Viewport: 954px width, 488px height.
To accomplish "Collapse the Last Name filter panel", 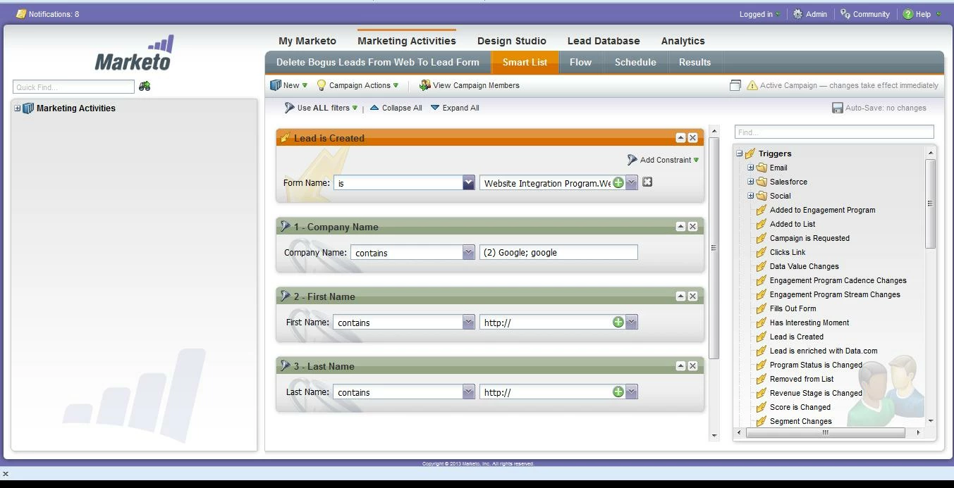I will pyautogui.click(x=680, y=365).
